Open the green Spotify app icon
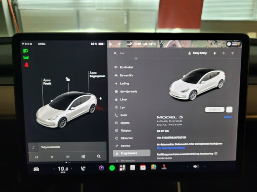This screenshot has height=192, width=257. 112,168
